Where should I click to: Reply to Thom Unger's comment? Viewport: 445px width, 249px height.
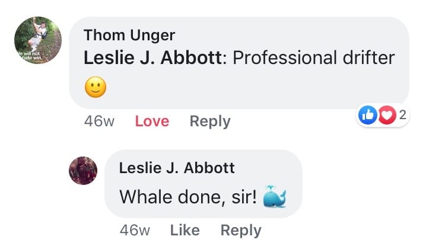click(x=210, y=122)
